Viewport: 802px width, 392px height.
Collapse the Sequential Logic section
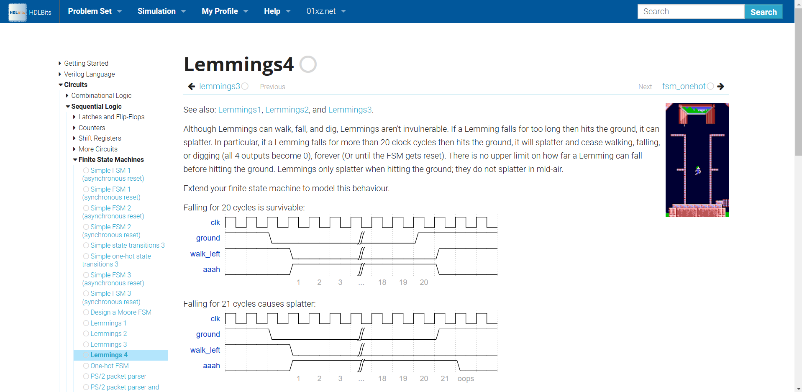coord(68,106)
